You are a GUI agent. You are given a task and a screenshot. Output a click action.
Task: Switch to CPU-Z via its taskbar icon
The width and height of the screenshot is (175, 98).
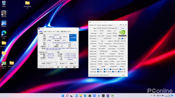click(x=108, y=96)
